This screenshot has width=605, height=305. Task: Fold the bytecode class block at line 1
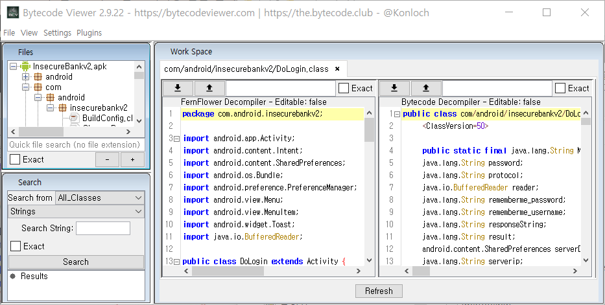tap(397, 114)
